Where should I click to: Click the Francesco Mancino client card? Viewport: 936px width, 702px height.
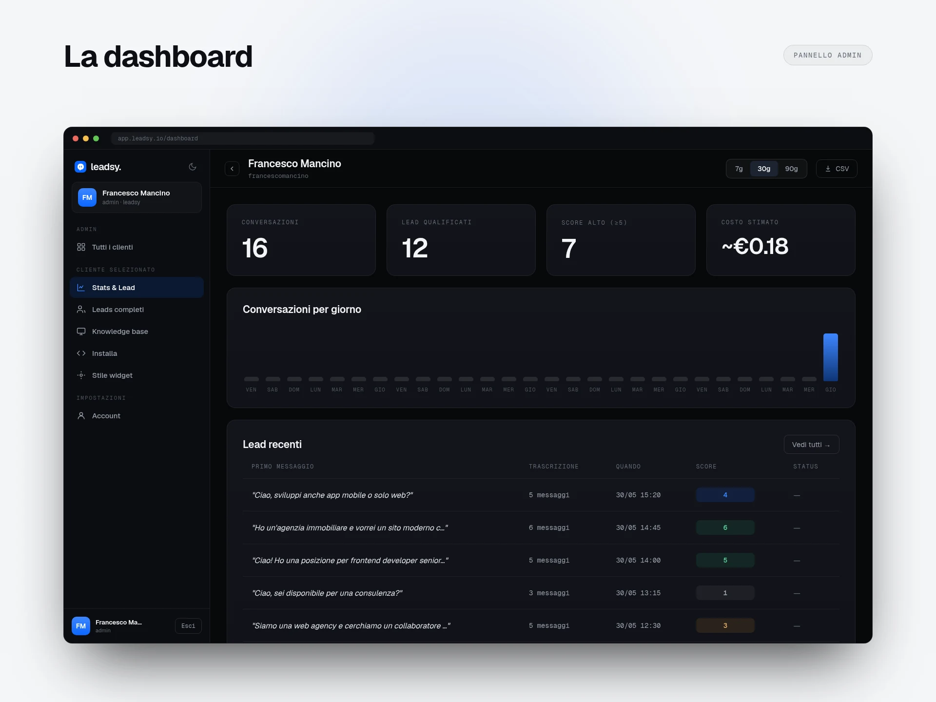136,197
